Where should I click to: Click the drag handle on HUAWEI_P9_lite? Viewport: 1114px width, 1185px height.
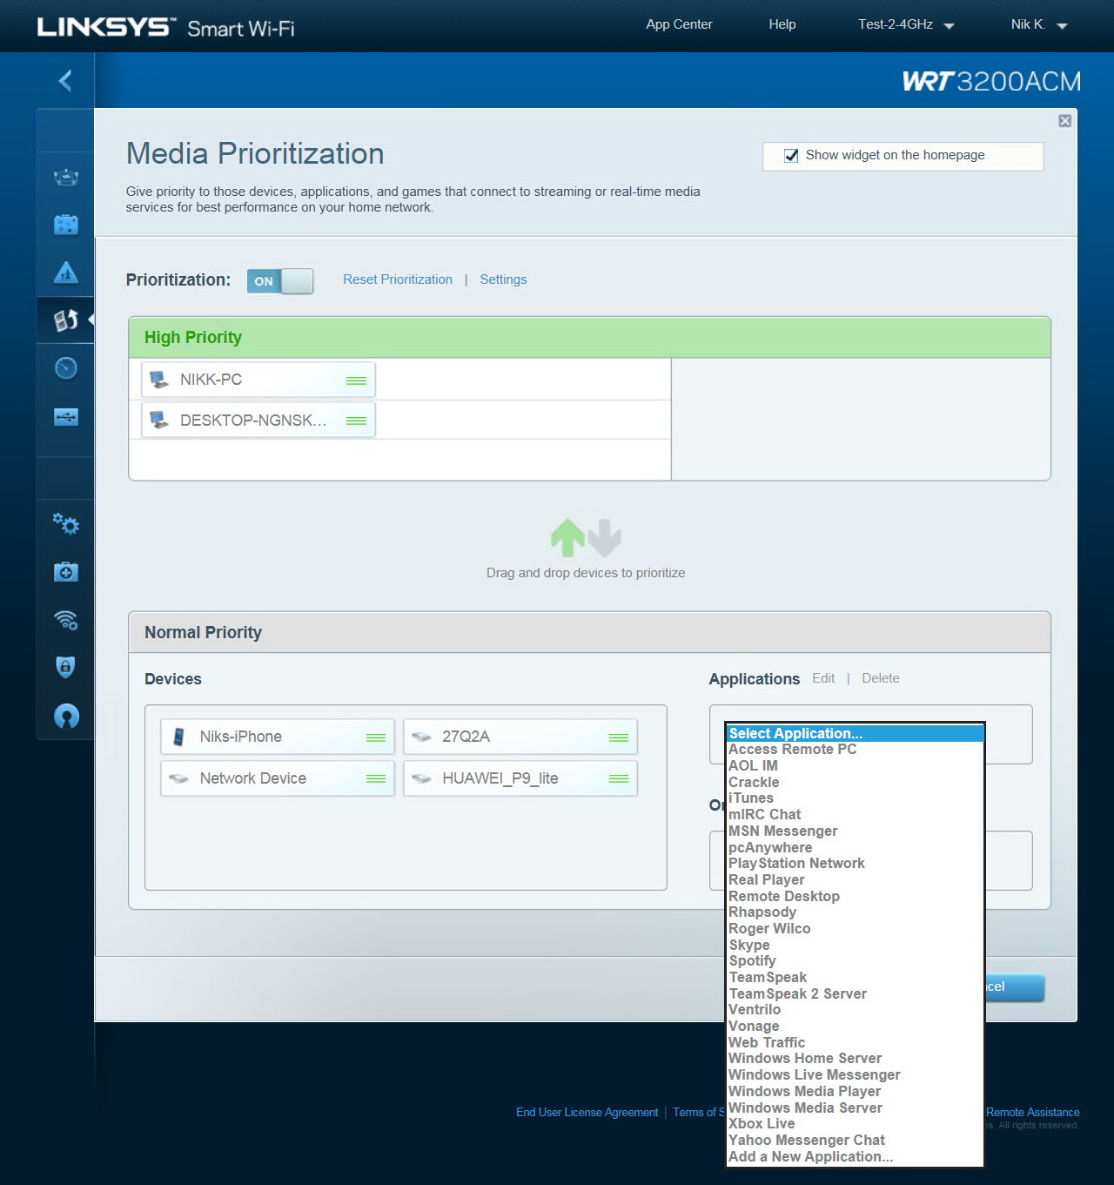[x=619, y=778]
